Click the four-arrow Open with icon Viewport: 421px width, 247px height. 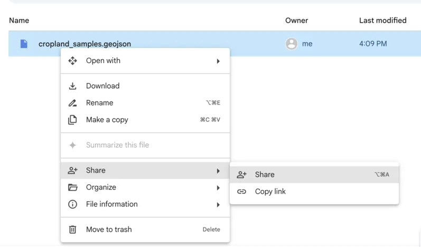tap(73, 61)
